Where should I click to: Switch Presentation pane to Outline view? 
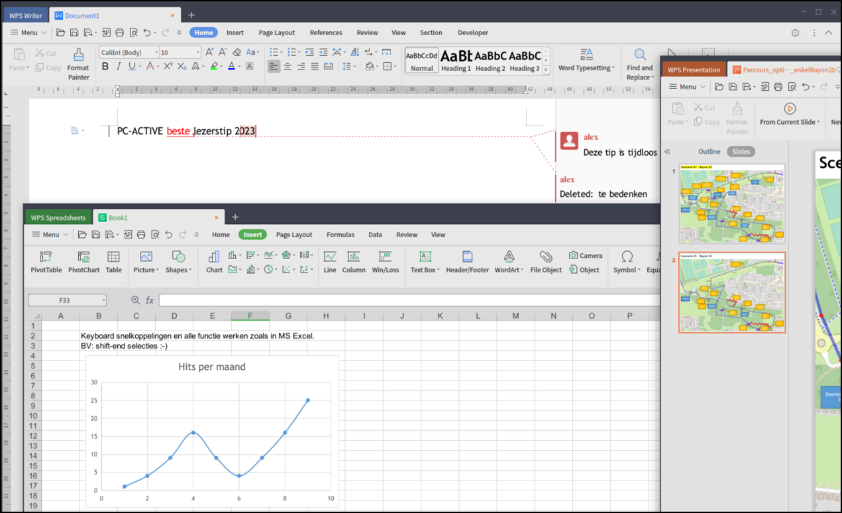[709, 152]
